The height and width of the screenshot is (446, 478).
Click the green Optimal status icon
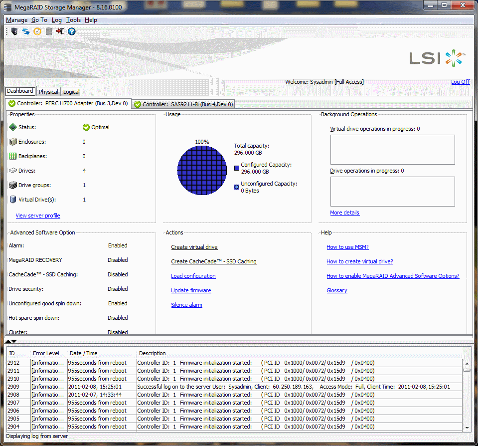click(86, 127)
